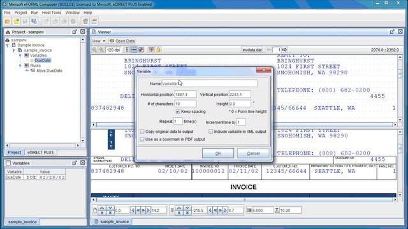Open the Project menu
The width and height of the screenshot is (408, 229).
pyautogui.click(x=20, y=13)
